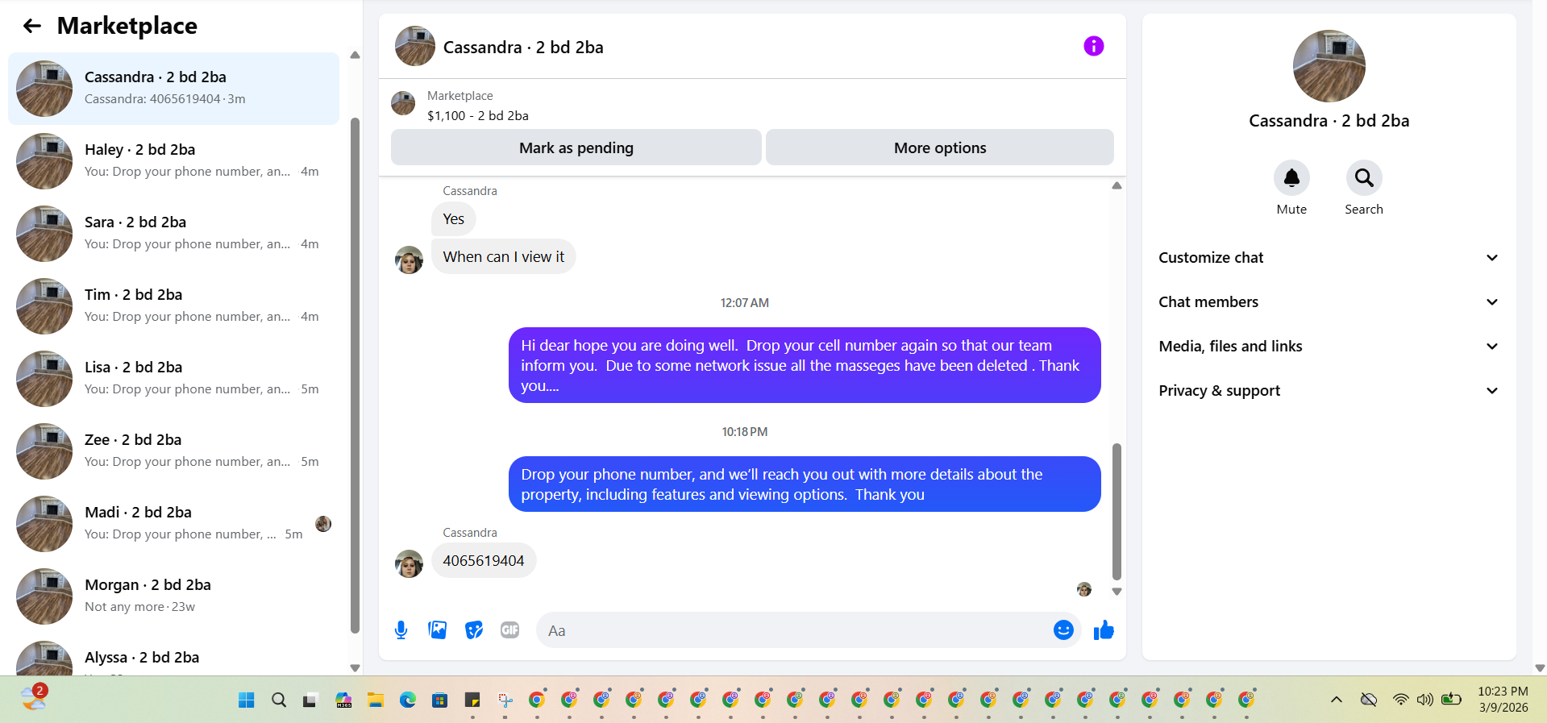Search in conversation with magnifier icon
Image resolution: width=1547 pixels, height=723 pixels.
pos(1363,178)
